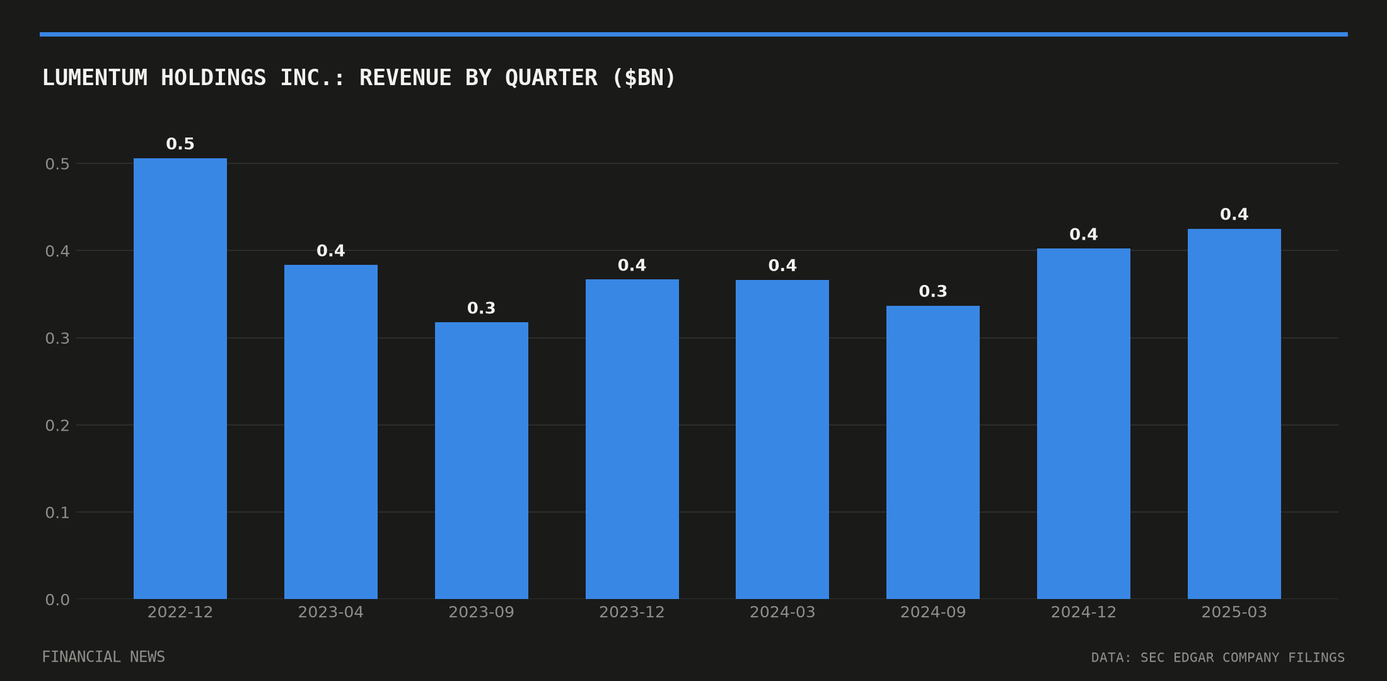Screen dimensions: 1387x681
Task: Click the 0.4 value label above 2023-04 bar
Action: coord(331,251)
